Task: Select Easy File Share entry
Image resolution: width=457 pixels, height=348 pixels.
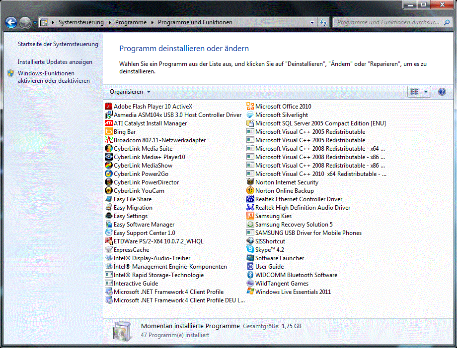Action: 129,199
